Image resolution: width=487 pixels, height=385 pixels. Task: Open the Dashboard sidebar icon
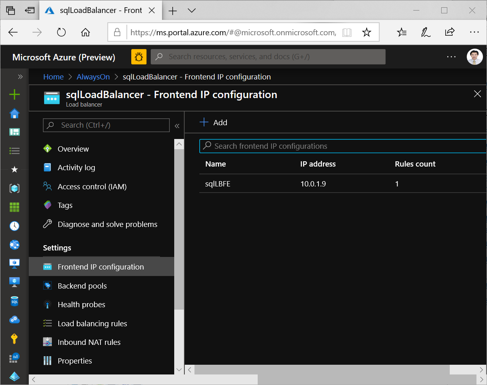click(15, 132)
